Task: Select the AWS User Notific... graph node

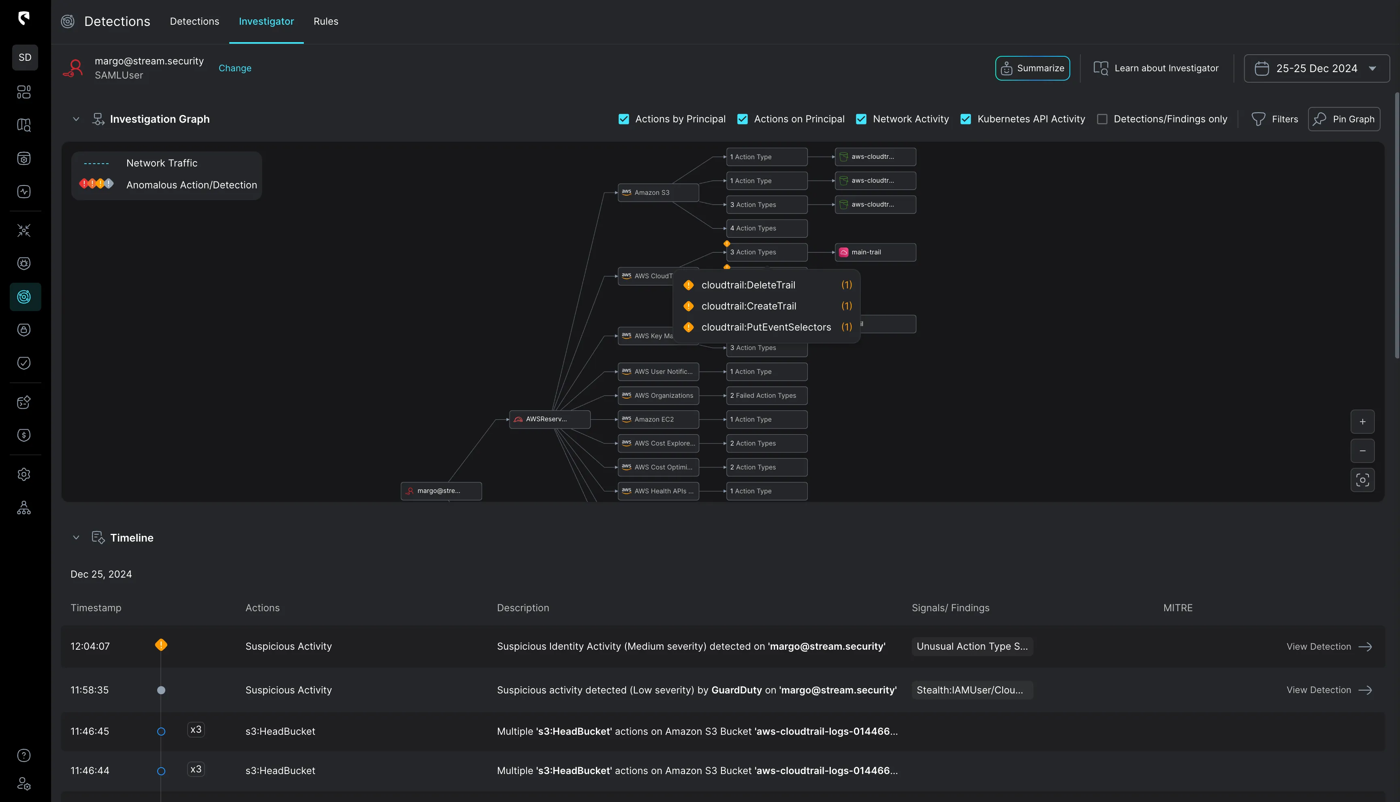Action: pos(658,372)
